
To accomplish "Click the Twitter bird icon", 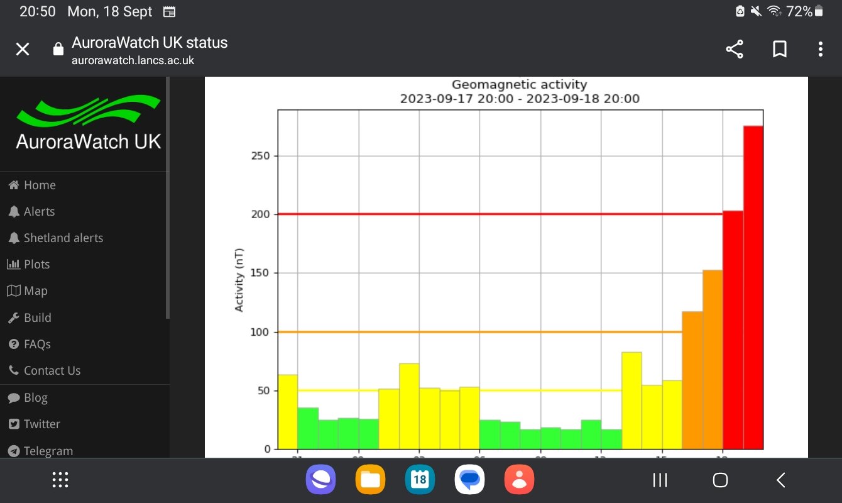I will click(x=13, y=424).
